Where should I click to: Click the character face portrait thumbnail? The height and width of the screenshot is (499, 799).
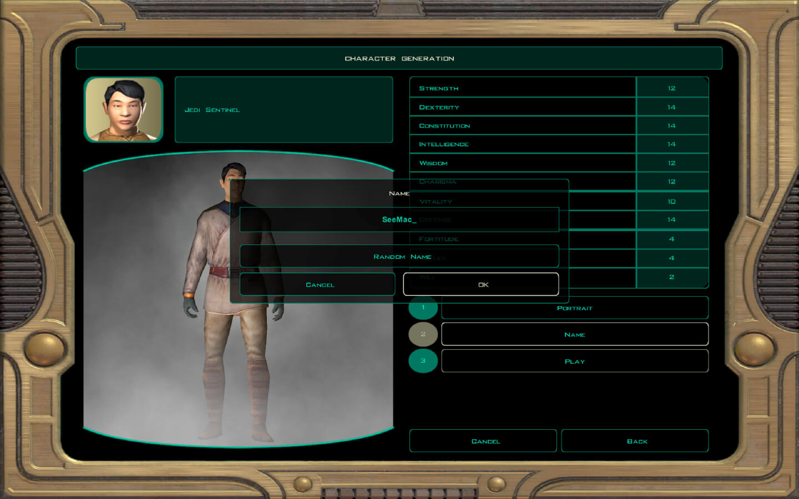pos(123,110)
